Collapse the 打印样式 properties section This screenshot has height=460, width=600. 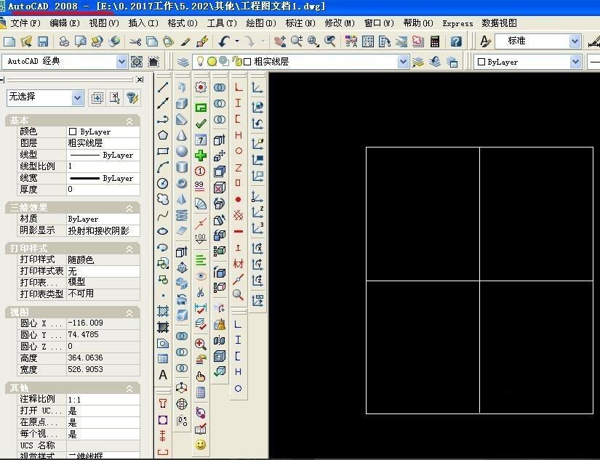pos(129,249)
